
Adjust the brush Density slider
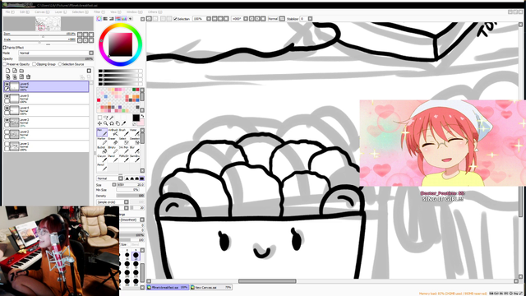pos(131,196)
